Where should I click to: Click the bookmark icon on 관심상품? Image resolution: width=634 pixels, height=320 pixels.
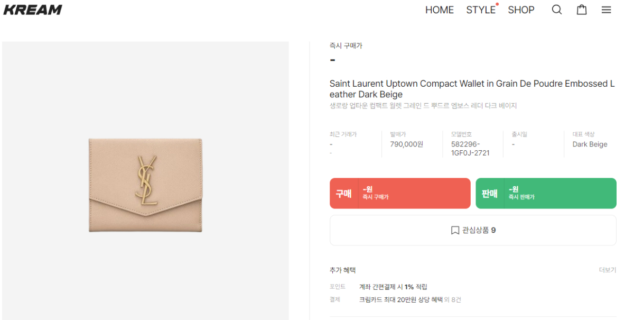coord(455,230)
